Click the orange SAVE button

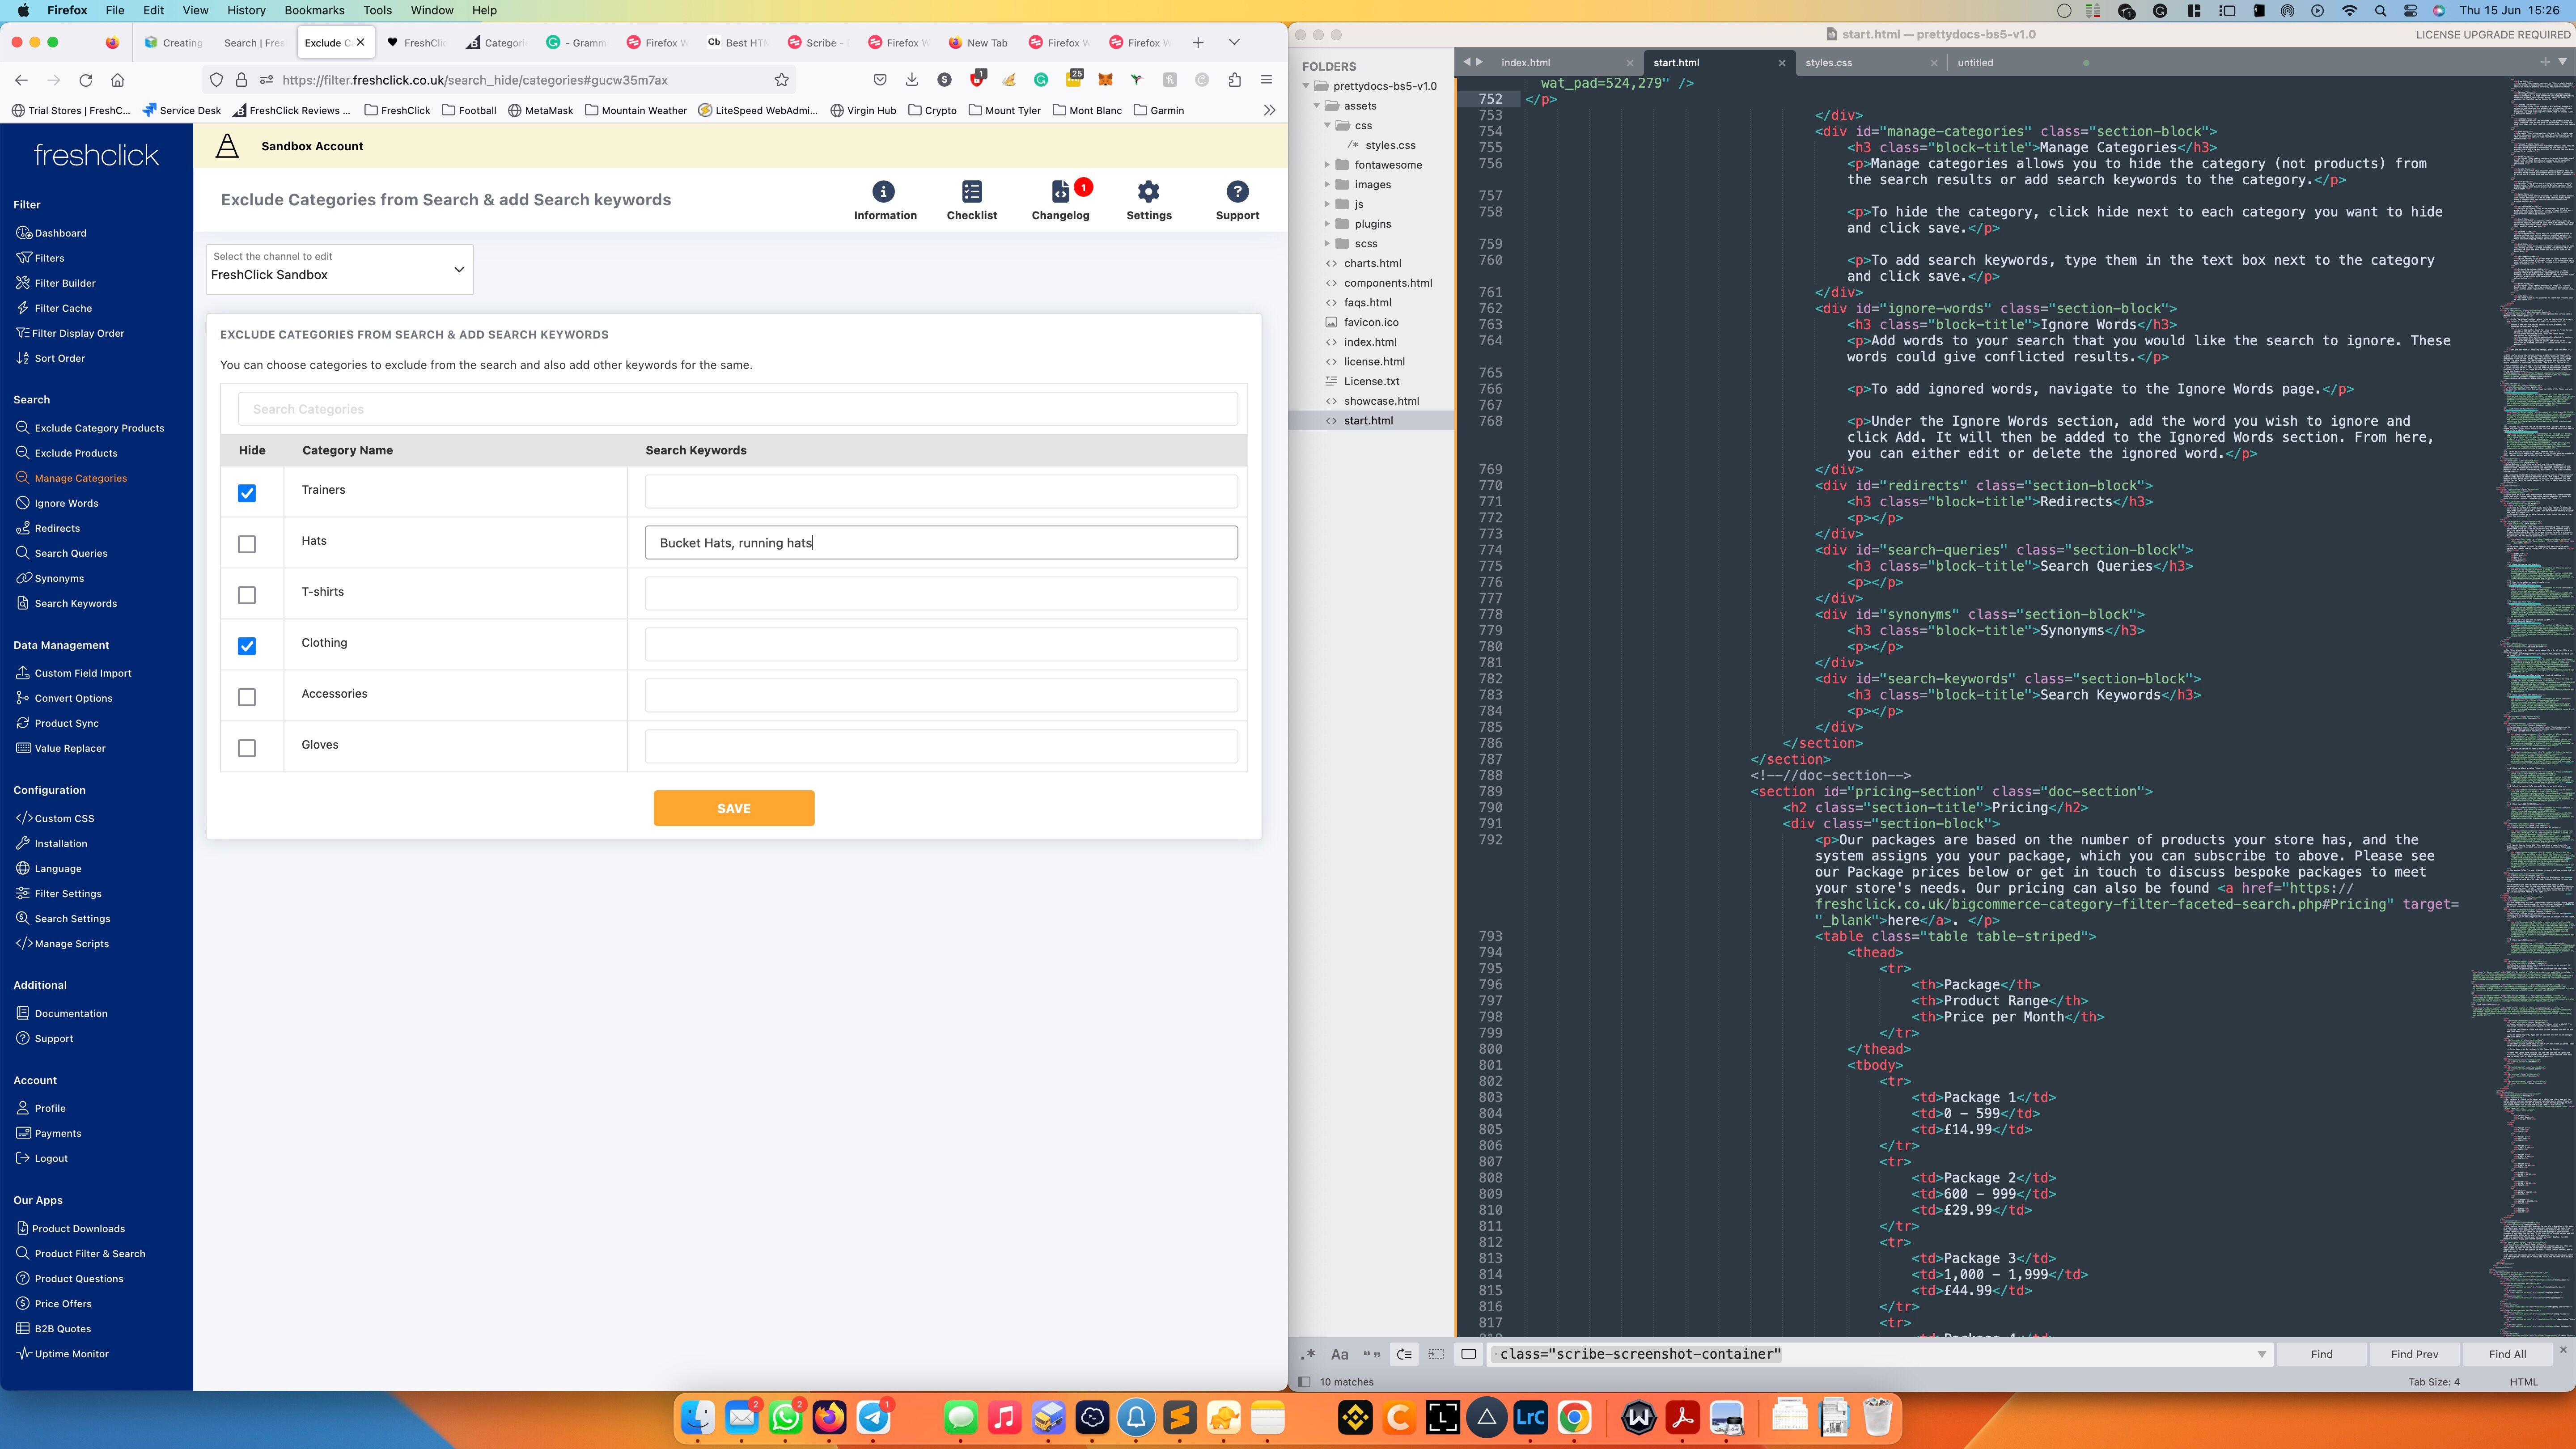pyautogui.click(x=734, y=808)
